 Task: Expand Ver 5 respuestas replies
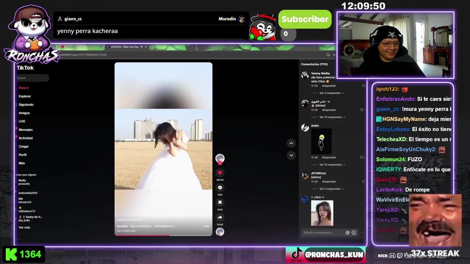(332, 189)
